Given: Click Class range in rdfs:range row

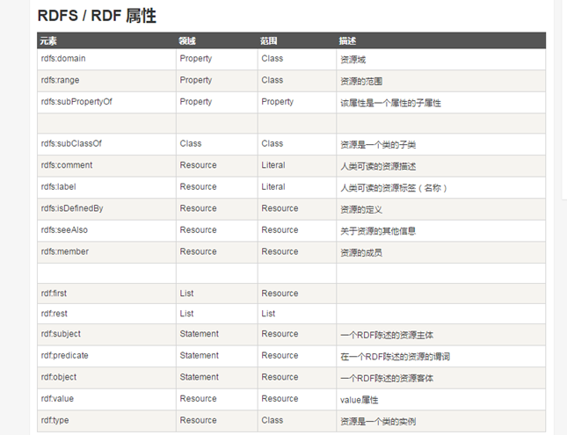Looking at the screenshot, I should pos(273,80).
